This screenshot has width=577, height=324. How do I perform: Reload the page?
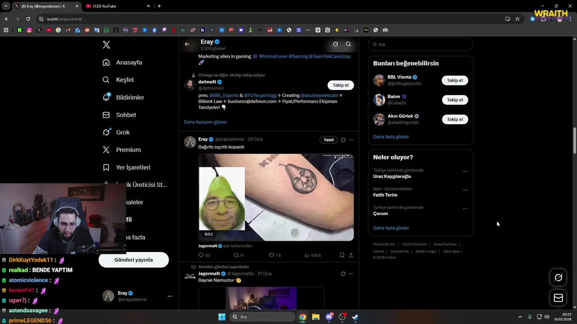28,19
